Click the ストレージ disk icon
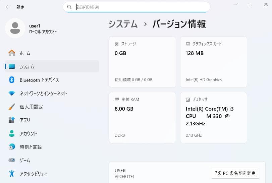 click(117, 44)
